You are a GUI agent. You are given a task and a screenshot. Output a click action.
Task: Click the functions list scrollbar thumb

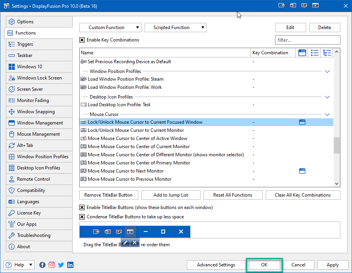pos(336,145)
